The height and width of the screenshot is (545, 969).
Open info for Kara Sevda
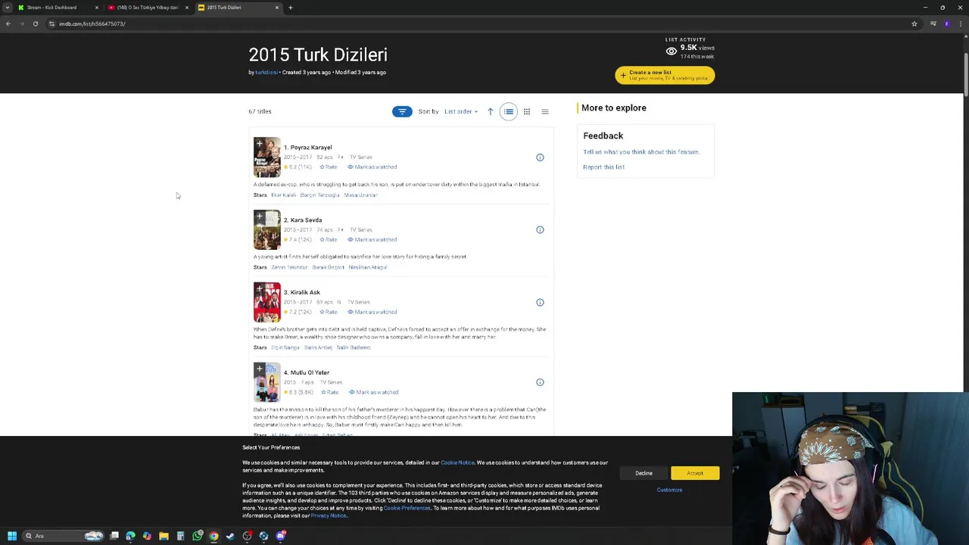point(540,229)
